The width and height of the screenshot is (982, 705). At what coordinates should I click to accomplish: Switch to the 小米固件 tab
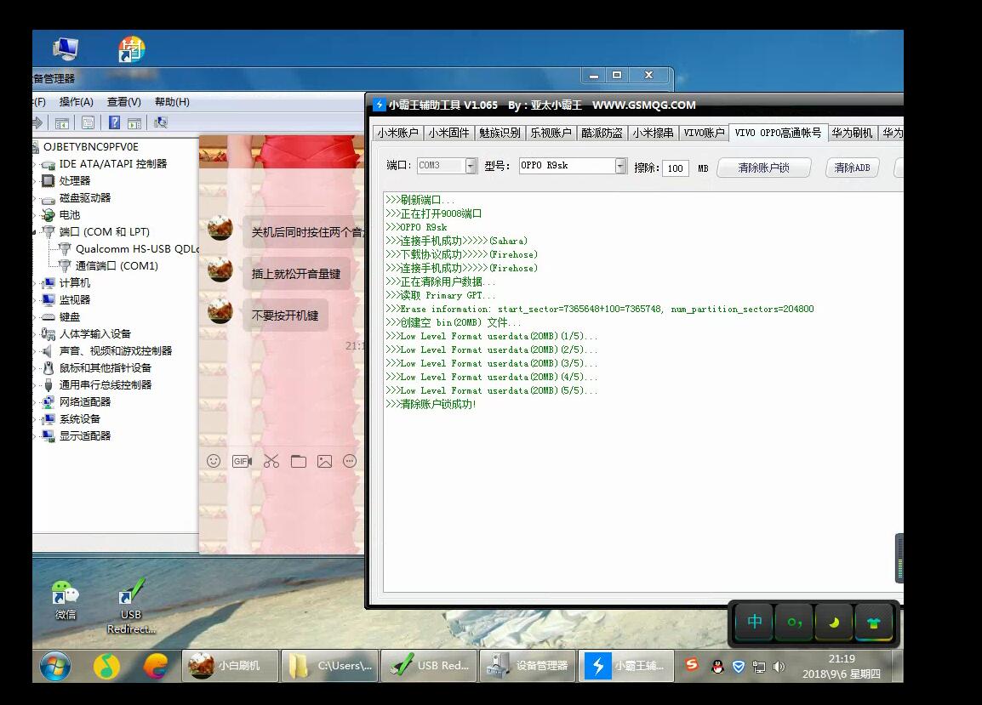[x=449, y=133]
